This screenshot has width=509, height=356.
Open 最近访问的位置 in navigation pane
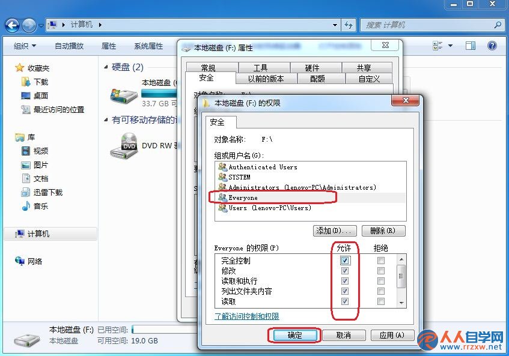point(53,110)
